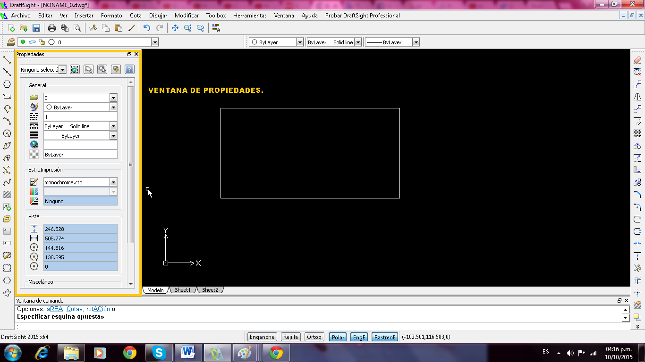Viewport: 645px width, 362px height.
Task: Click the Save file icon
Action: tap(36, 28)
